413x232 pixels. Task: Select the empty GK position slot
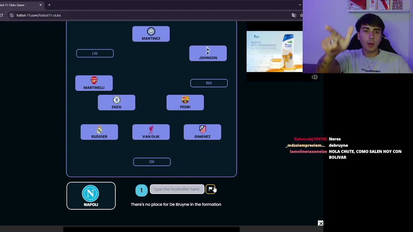point(152,162)
